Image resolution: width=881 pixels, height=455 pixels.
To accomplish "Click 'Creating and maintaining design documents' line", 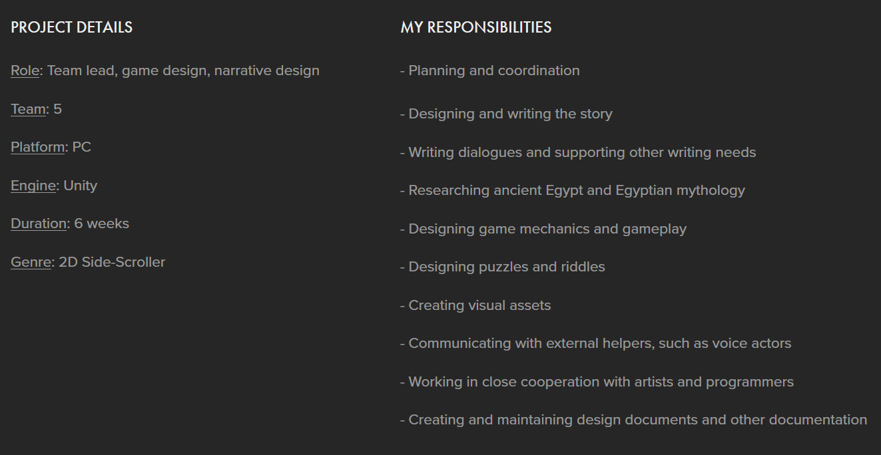I will point(634,420).
